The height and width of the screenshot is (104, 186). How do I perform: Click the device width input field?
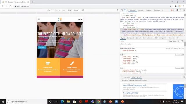click(x=56, y=10)
